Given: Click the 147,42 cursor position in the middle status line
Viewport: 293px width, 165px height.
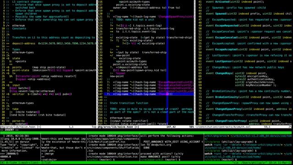Looking at the screenshot, I should click(x=171, y=127).
